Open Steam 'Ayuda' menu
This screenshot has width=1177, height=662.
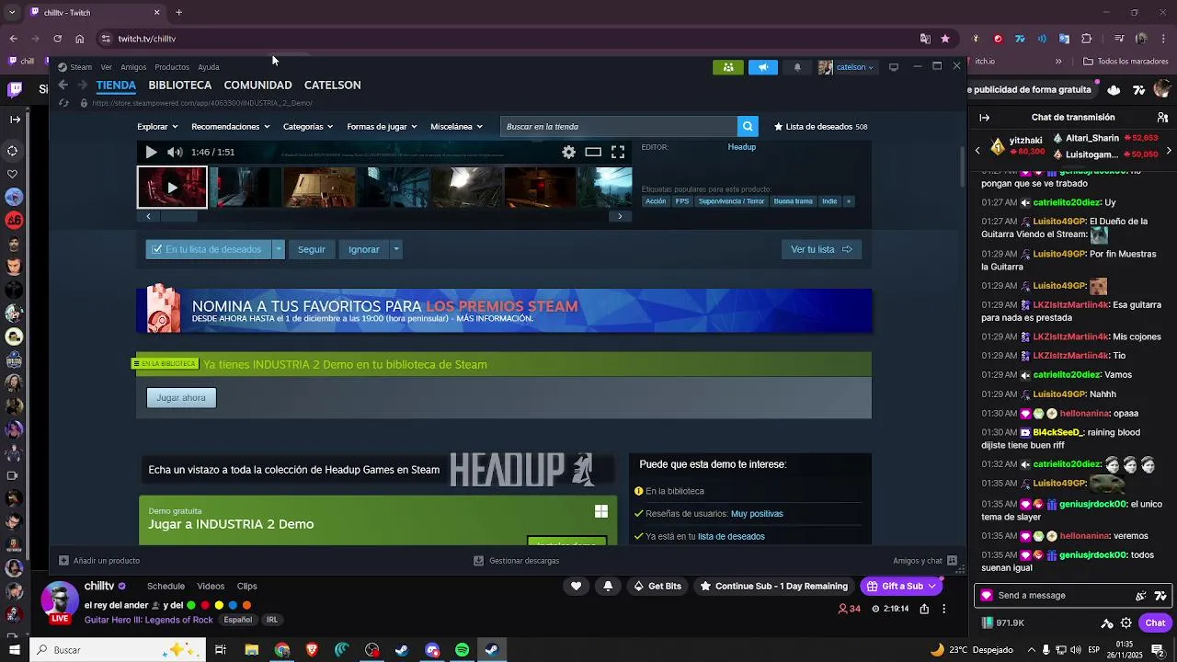(x=209, y=67)
